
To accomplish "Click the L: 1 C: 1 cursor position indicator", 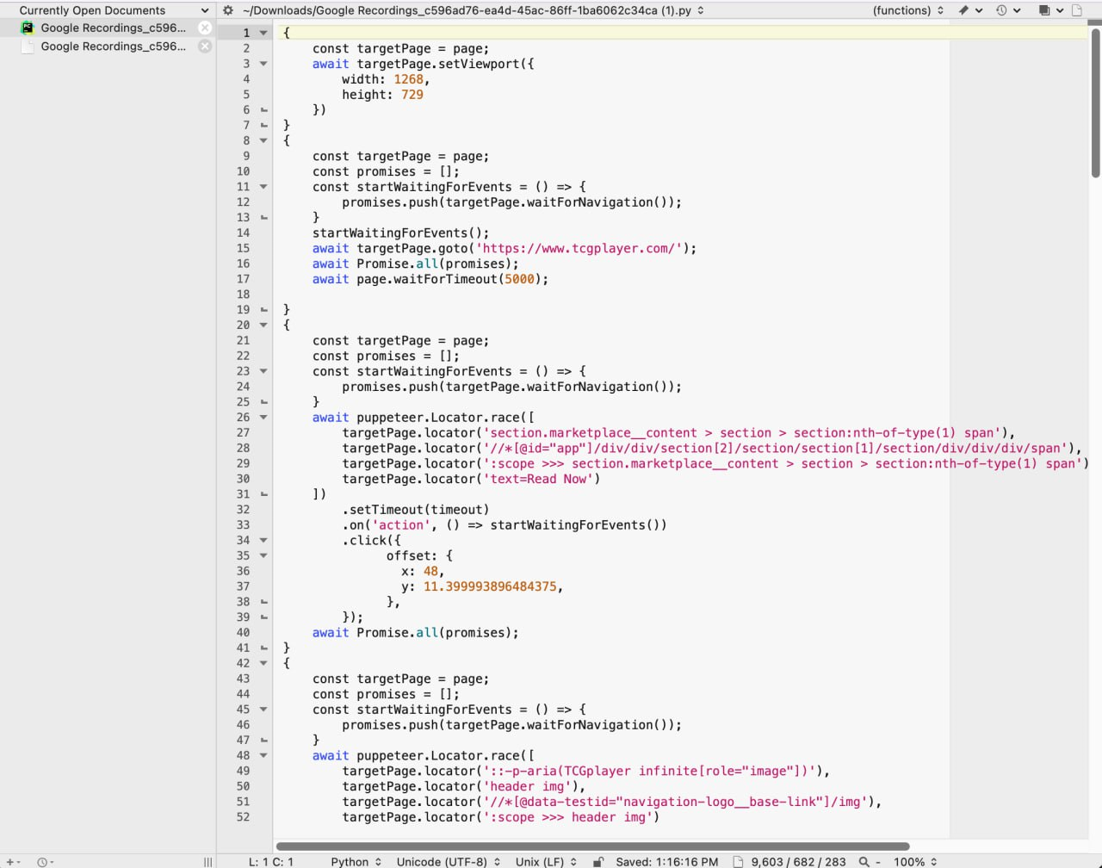I will pos(271,861).
